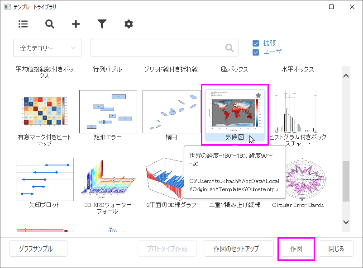363x268 pixels.
Task: Click the 閉じる button
Action: [x=336, y=249]
